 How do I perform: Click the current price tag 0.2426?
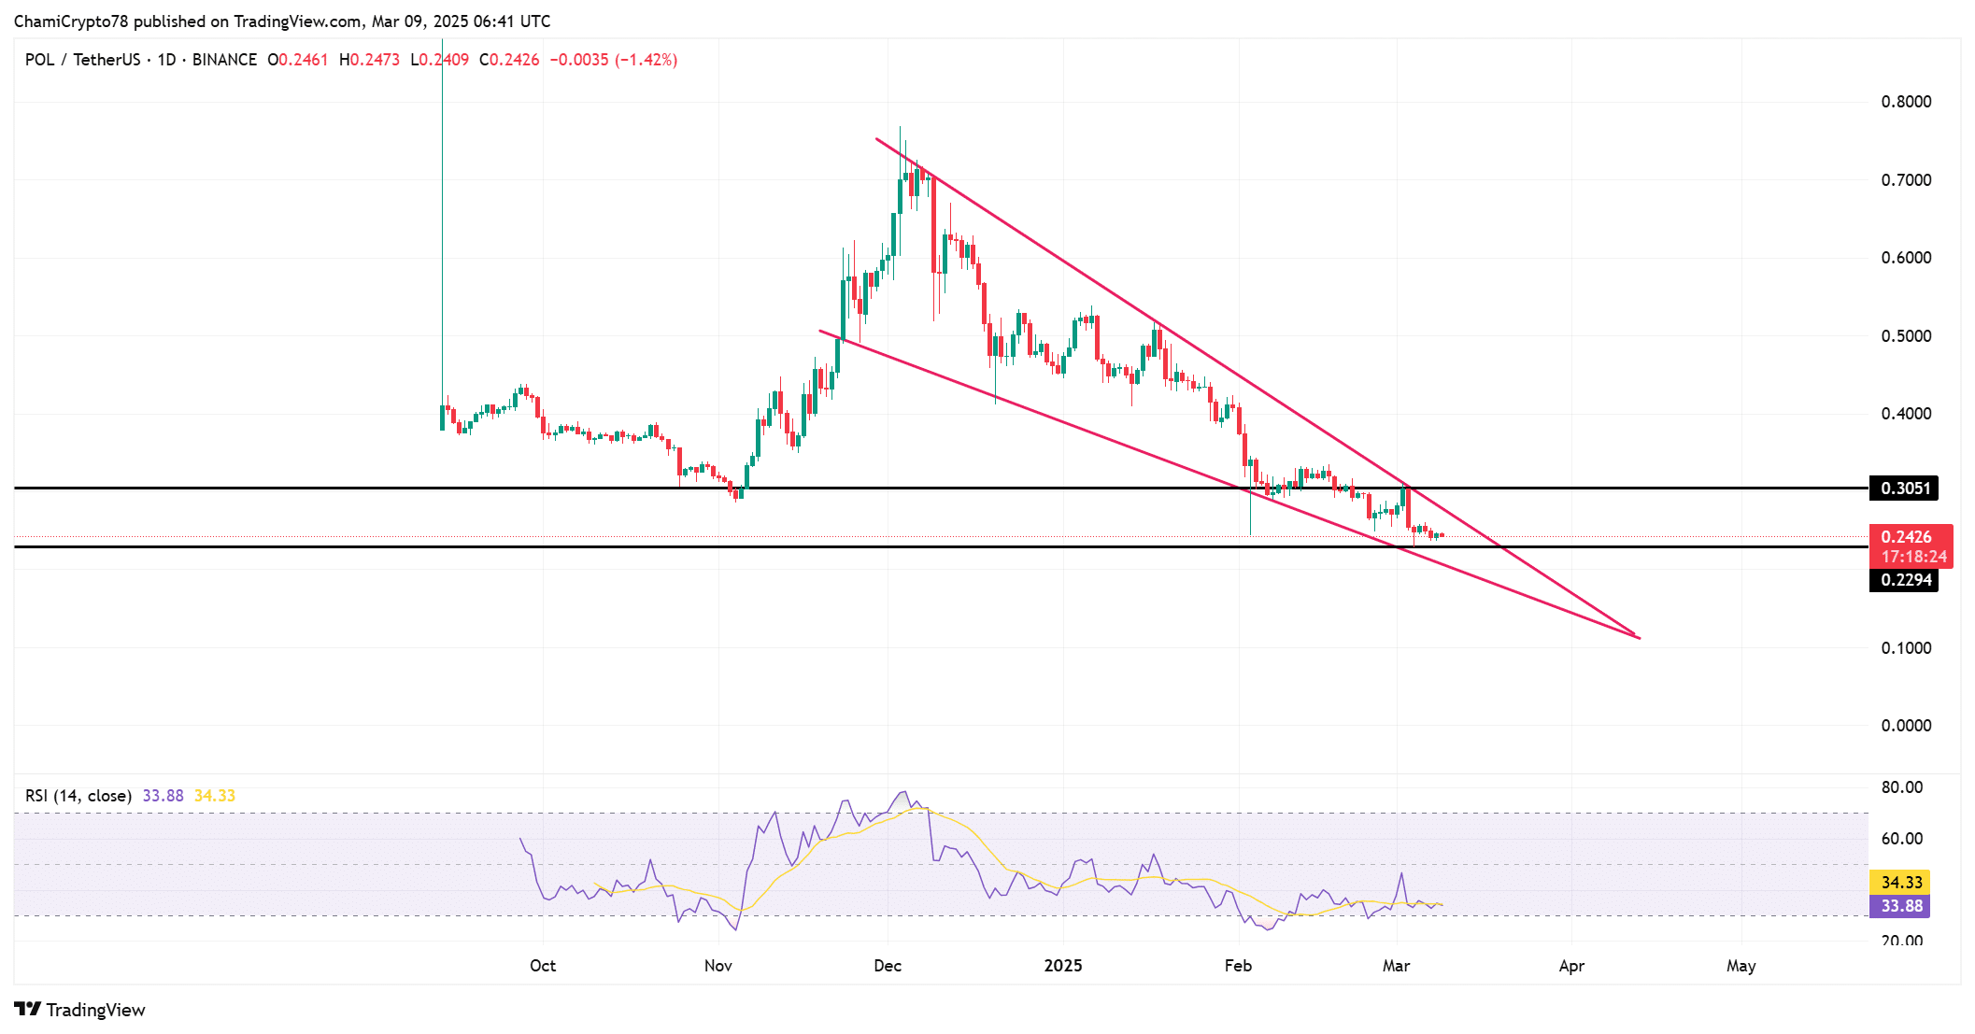(1906, 537)
